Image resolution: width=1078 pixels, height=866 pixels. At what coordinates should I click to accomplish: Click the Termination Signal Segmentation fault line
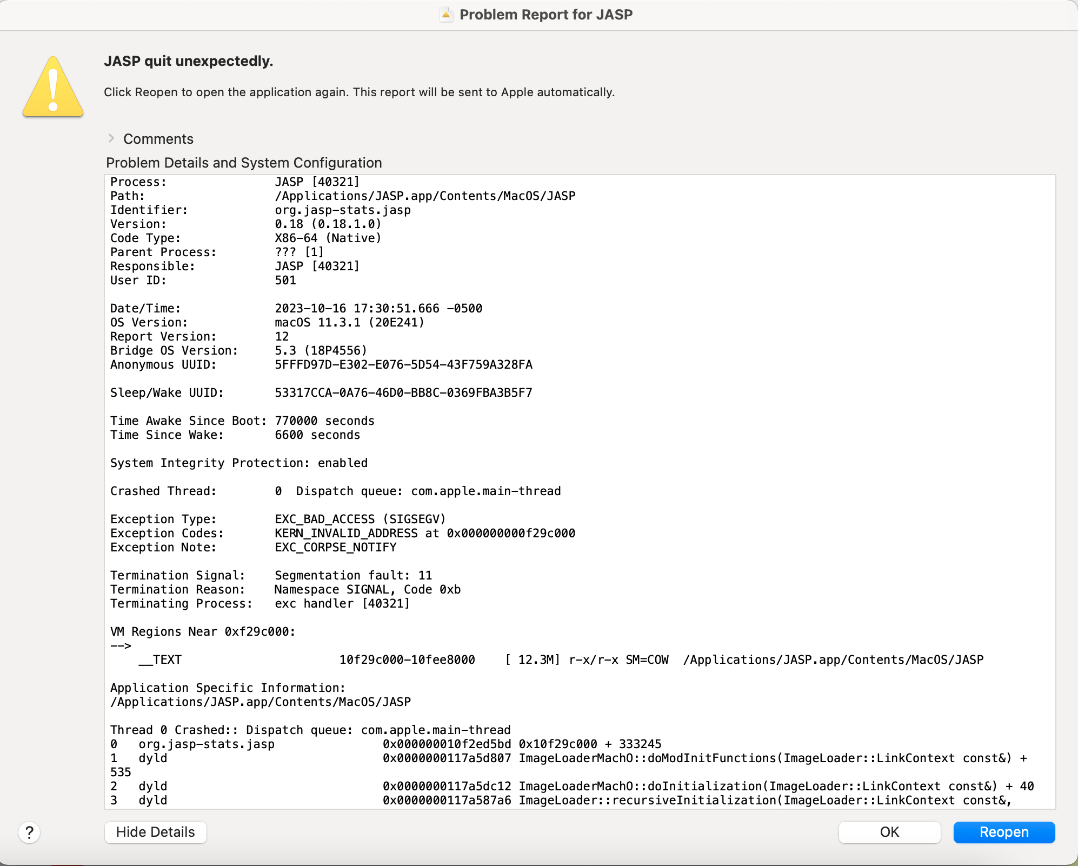[x=270, y=575]
